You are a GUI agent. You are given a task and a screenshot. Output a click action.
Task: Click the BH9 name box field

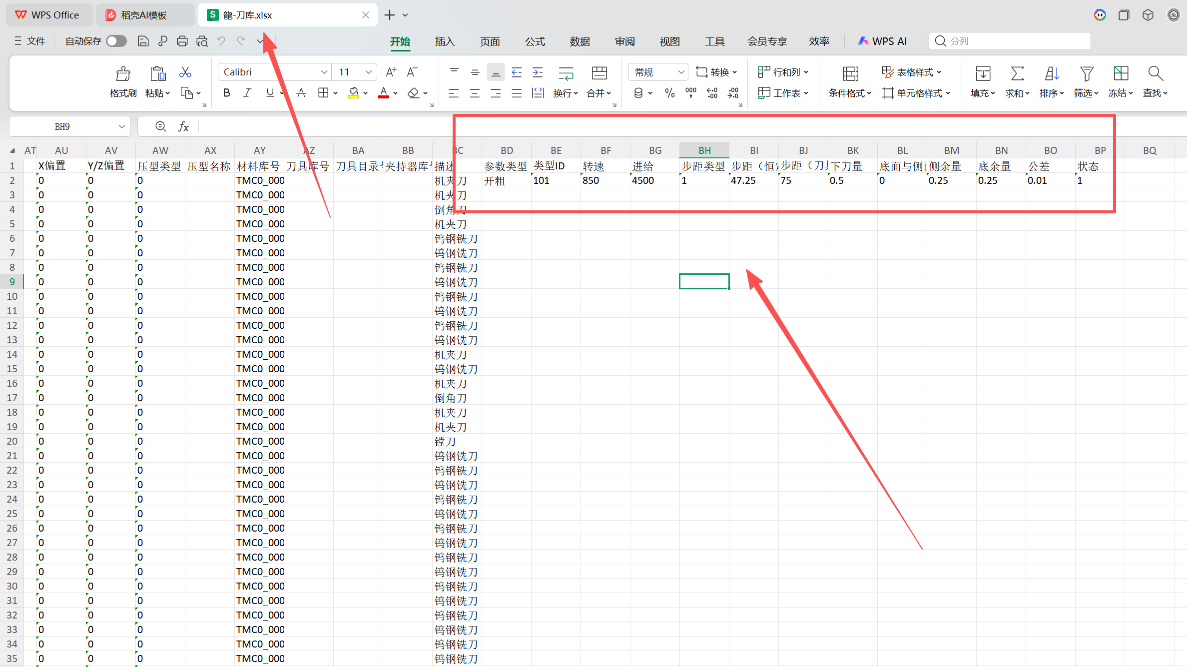pos(62,127)
